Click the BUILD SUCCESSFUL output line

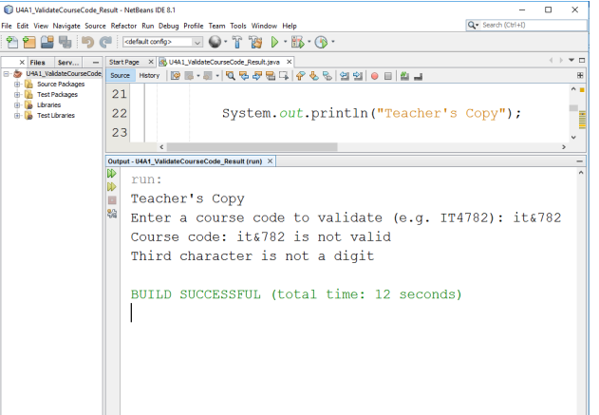(296, 294)
